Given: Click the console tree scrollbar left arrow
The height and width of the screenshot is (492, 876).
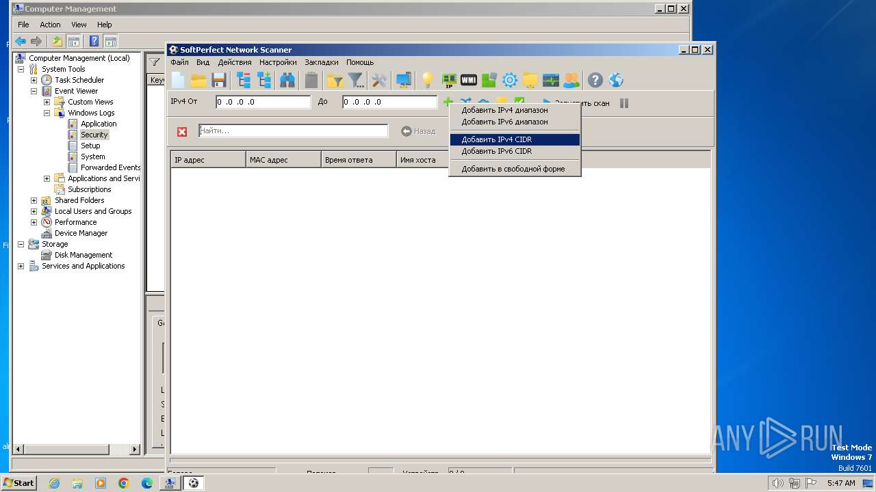Looking at the screenshot, I should 18,450.
